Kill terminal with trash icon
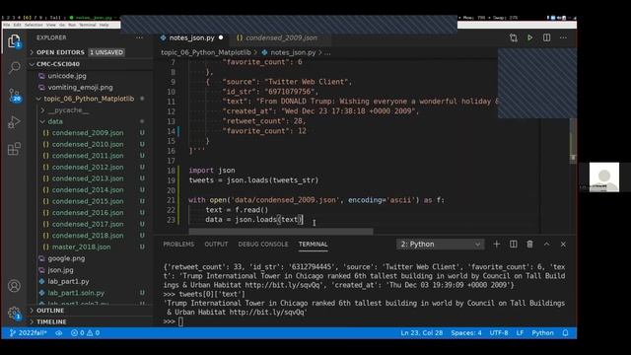Viewport: 631px width, 355px height. coord(530,244)
